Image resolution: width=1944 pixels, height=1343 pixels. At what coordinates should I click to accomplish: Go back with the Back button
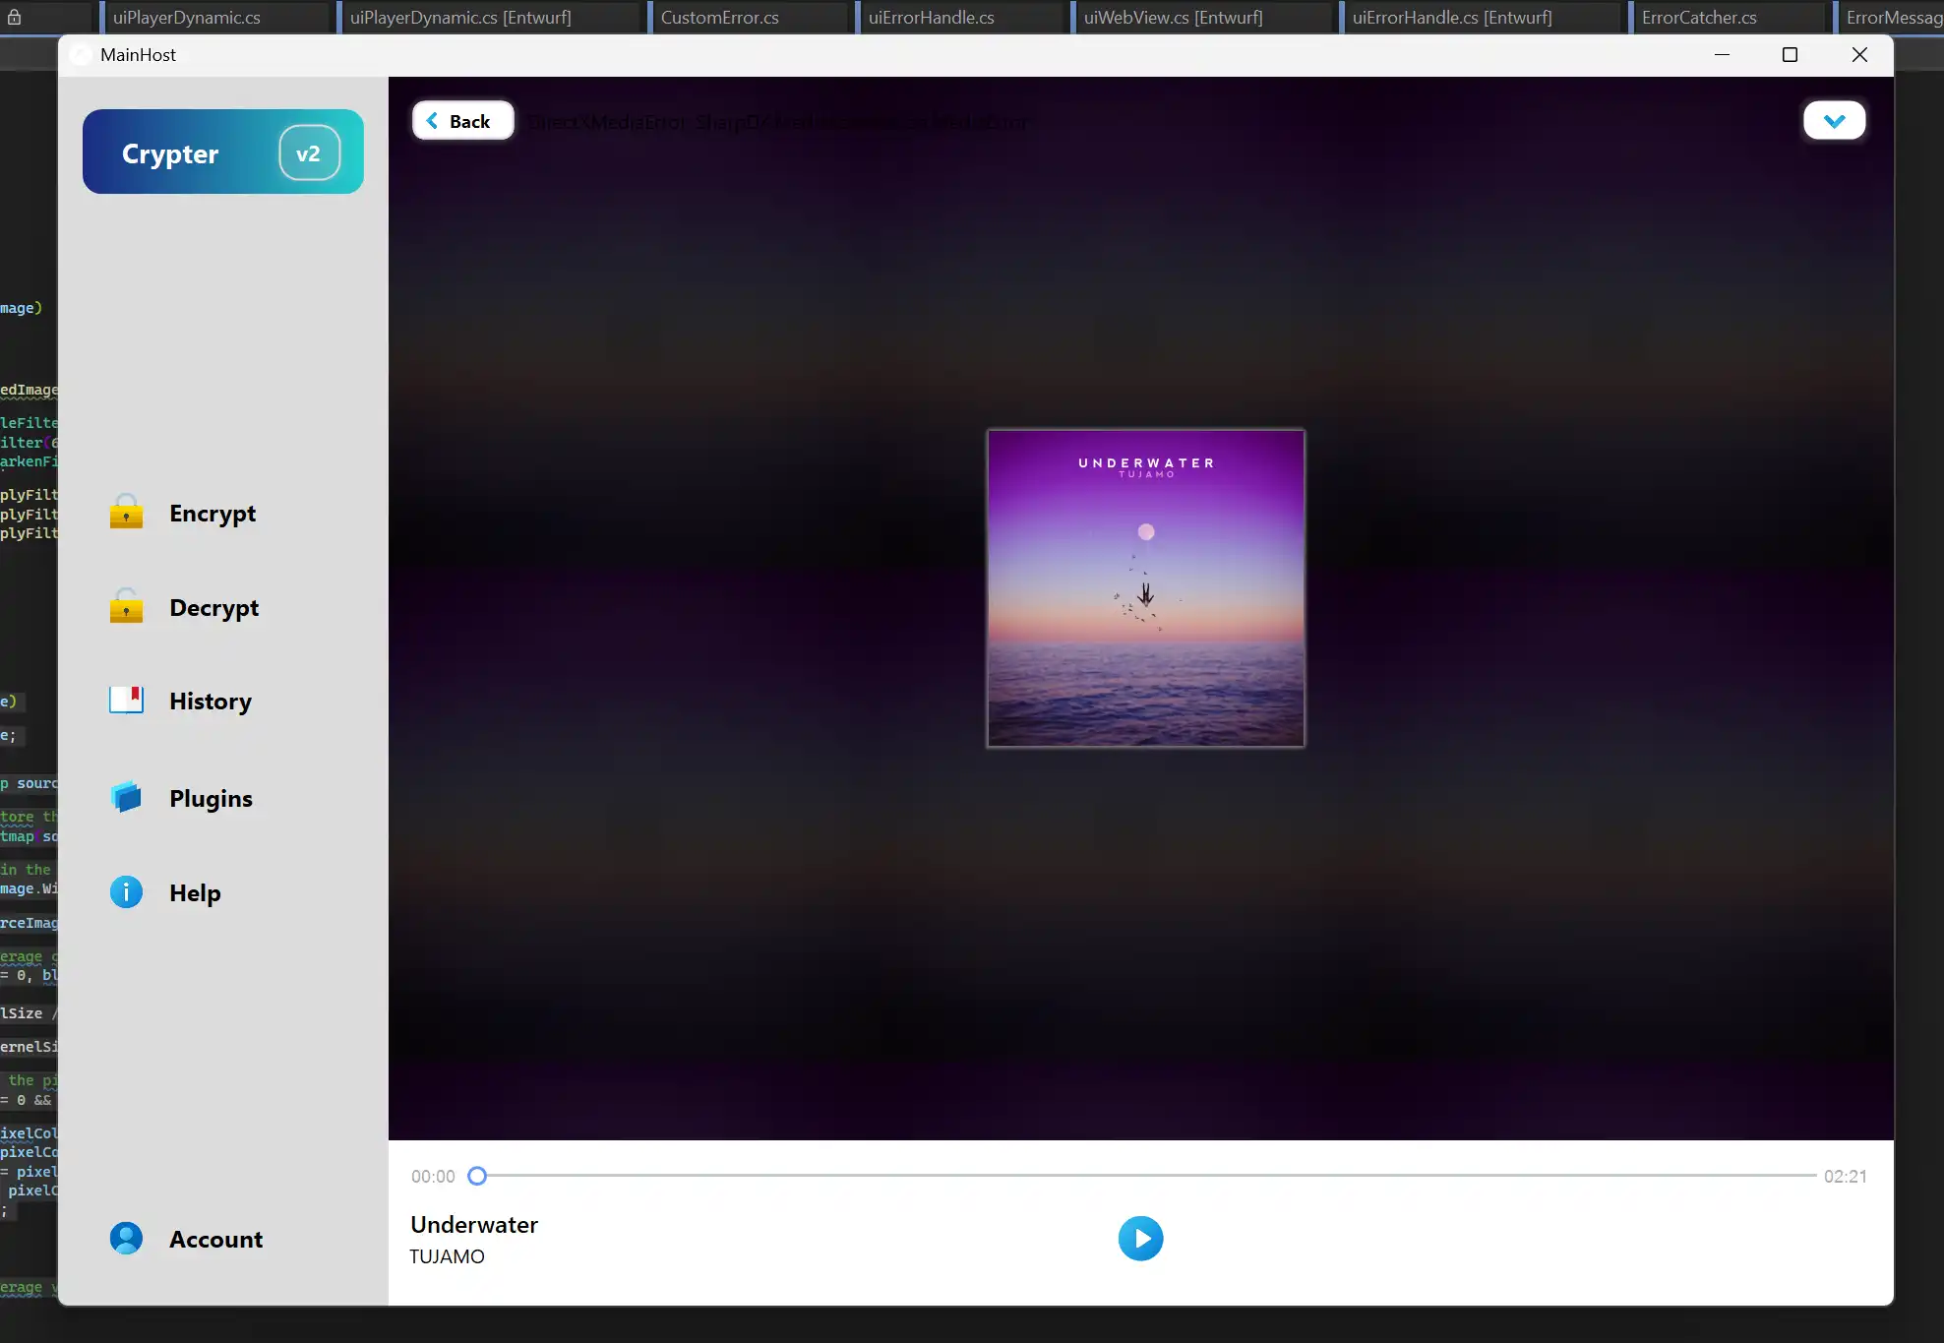(x=462, y=120)
